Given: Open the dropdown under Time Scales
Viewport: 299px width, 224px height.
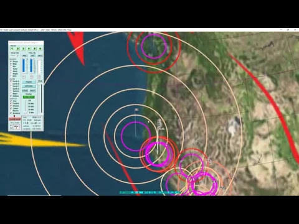Looking at the screenshot, I should click(x=16, y=127).
